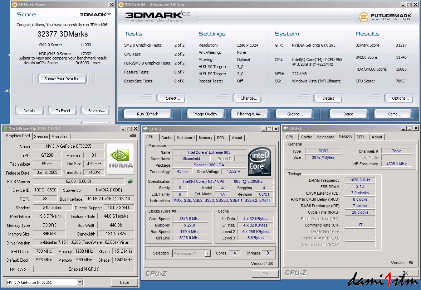Screen dimensions: 421x290
Task: Click Details in the 3DMark Score window
Action: coord(31,110)
